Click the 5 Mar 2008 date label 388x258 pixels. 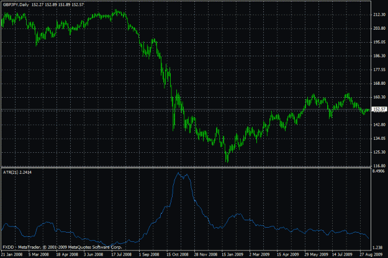[x=38, y=254]
